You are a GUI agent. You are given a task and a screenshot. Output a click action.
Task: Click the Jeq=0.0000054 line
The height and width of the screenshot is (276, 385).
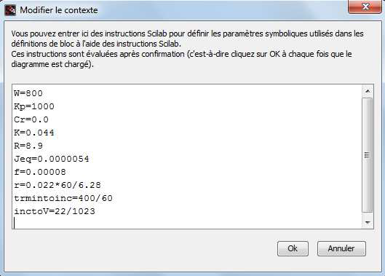click(x=52, y=159)
